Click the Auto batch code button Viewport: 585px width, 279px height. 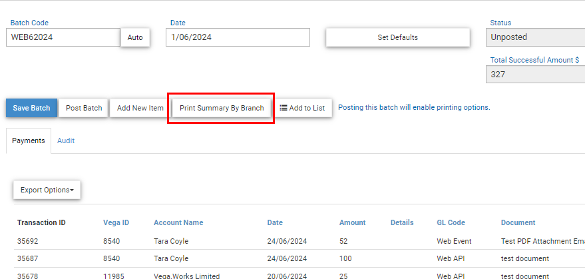[x=135, y=37]
